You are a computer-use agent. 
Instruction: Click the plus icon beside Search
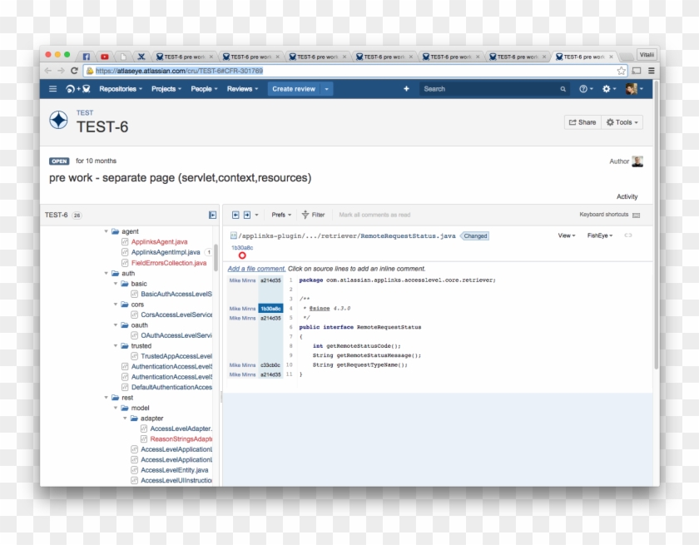[x=406, y=89]
